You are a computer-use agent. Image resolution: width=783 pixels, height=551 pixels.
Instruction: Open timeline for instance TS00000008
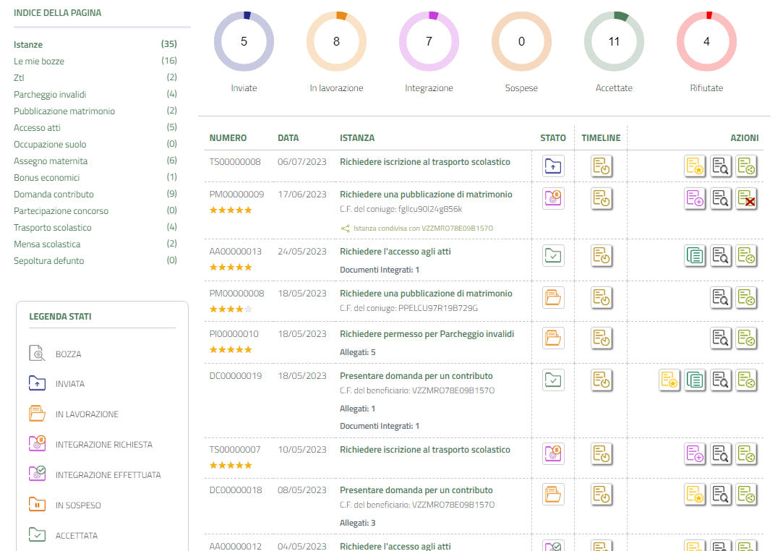tap(602, 166)
